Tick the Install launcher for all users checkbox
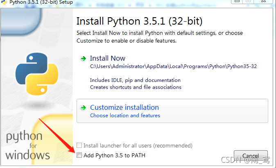The height and width of the screenshot is (168, 276). pos(79,145)
